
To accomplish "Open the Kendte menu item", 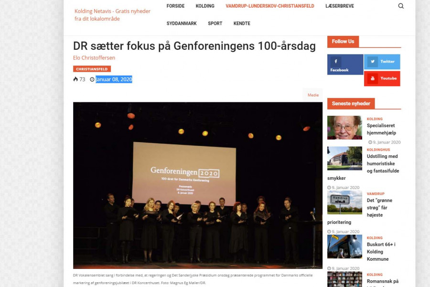I will click(242, 23).
